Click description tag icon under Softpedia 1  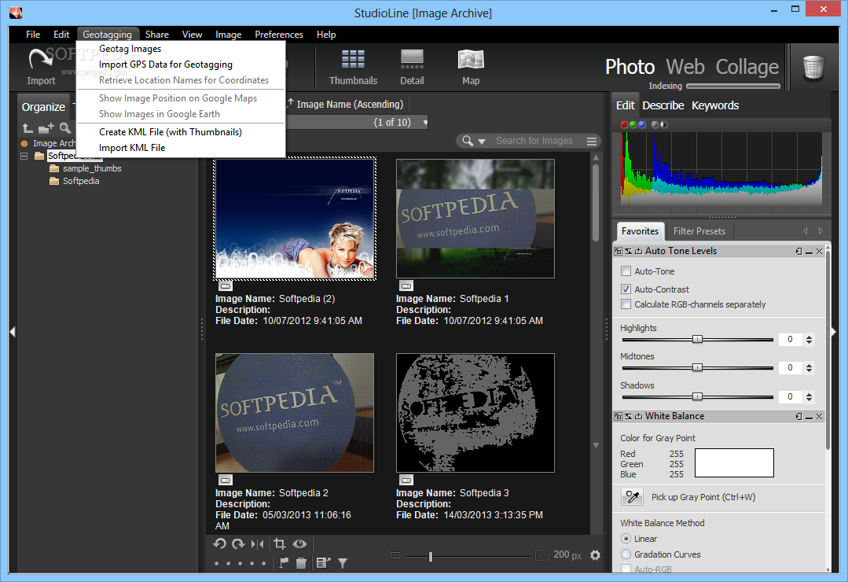406,285
